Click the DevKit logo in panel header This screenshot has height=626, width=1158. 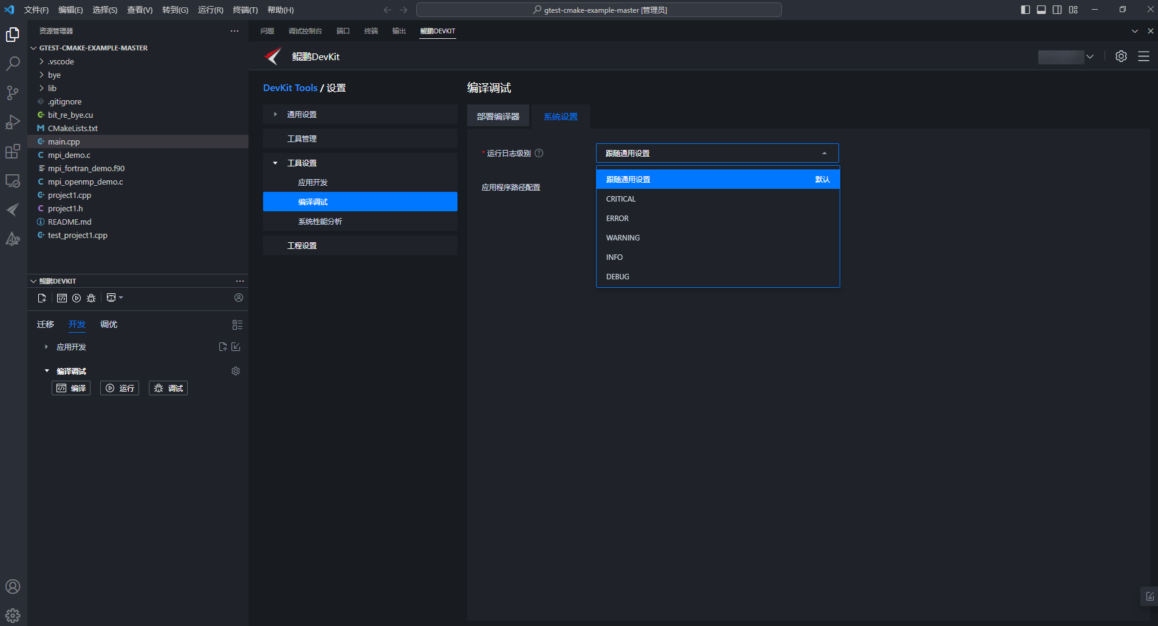click(x=273, y=56)
